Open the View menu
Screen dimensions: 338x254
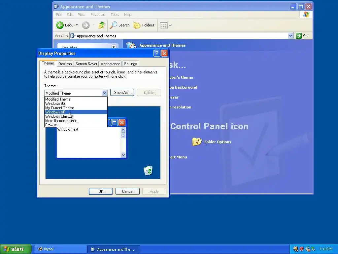pos(82,15)
